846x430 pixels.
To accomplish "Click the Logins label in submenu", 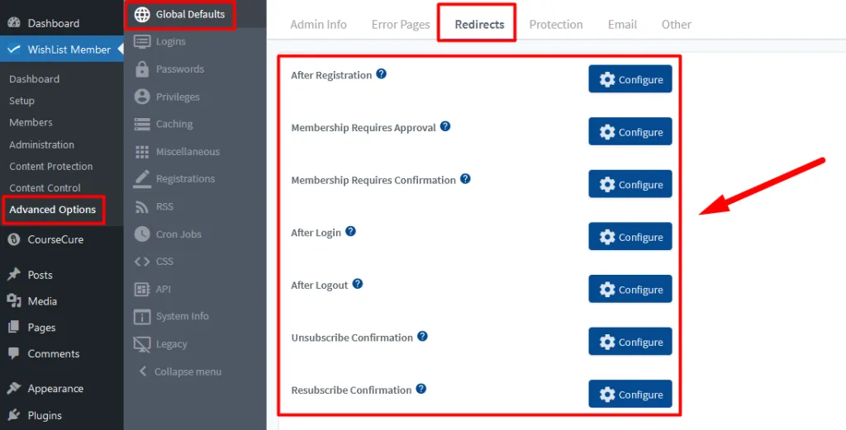I will pyautogui.click(x=170, y=41).
